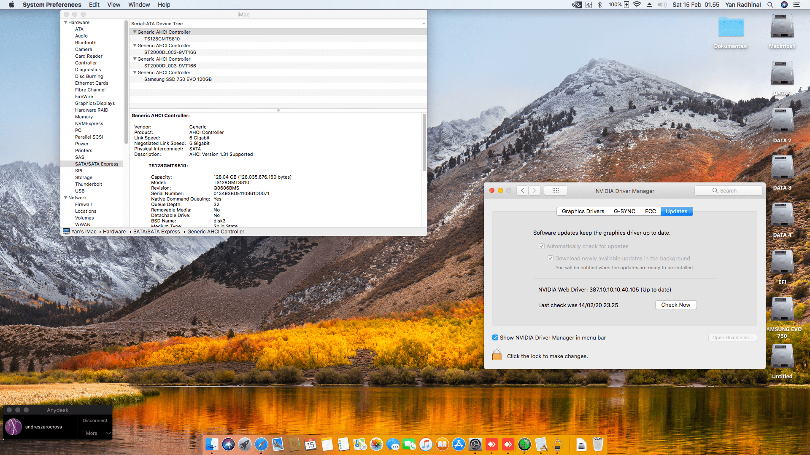The image size is (810, 455).
Task: Click the NVIDIA Driver Manager search field
Action: tap(729, 190)
